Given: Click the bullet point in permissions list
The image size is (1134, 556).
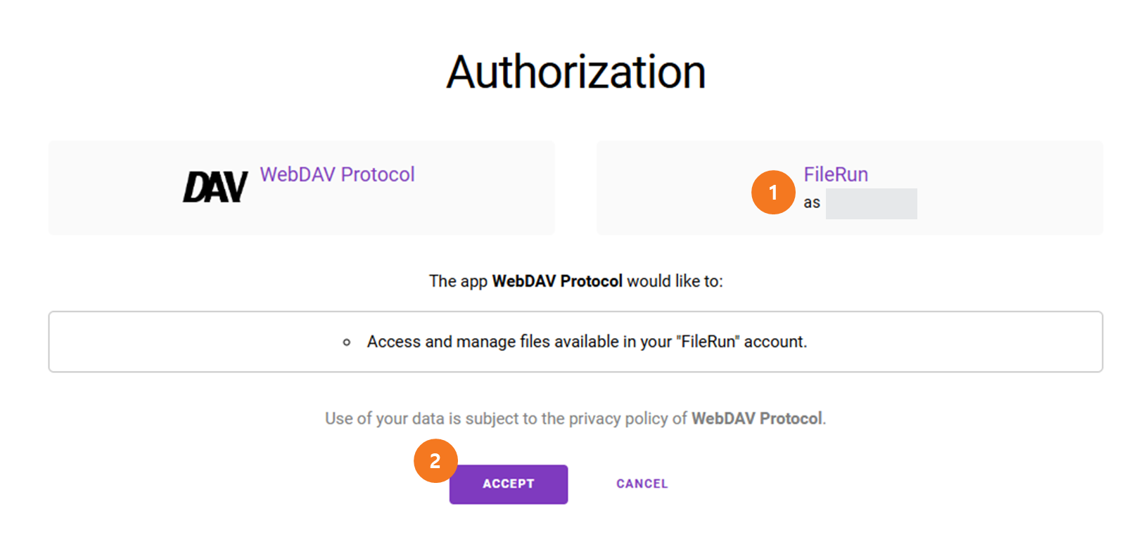Looking at the screenshot, I should click(x=347, y=342).
